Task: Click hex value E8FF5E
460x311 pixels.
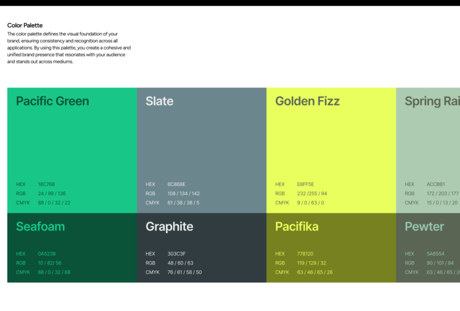Action: click(305, 184)
